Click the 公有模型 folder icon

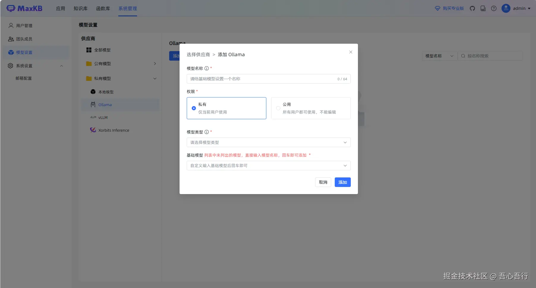pyautogui.click(x=89, y=64)
